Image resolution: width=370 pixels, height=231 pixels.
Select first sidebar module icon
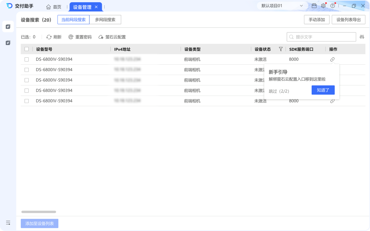click(x=8, y=27)
